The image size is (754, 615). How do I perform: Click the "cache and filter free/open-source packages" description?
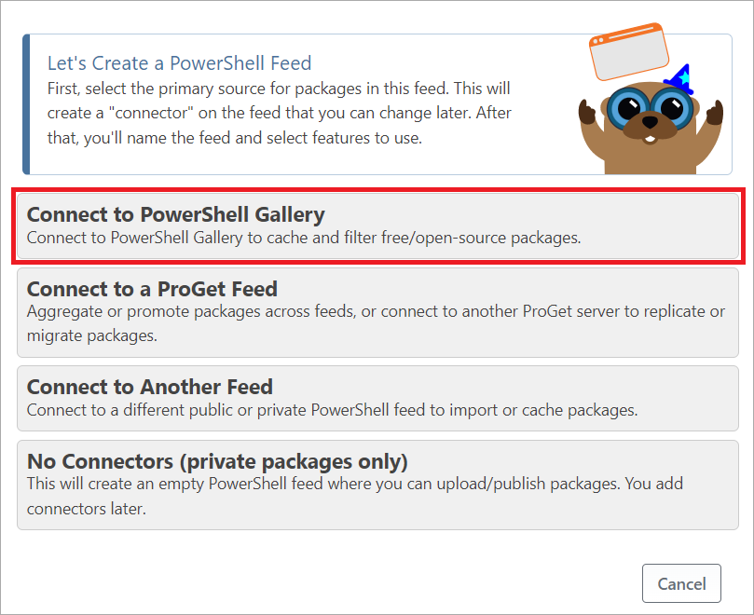pos(304,238)
